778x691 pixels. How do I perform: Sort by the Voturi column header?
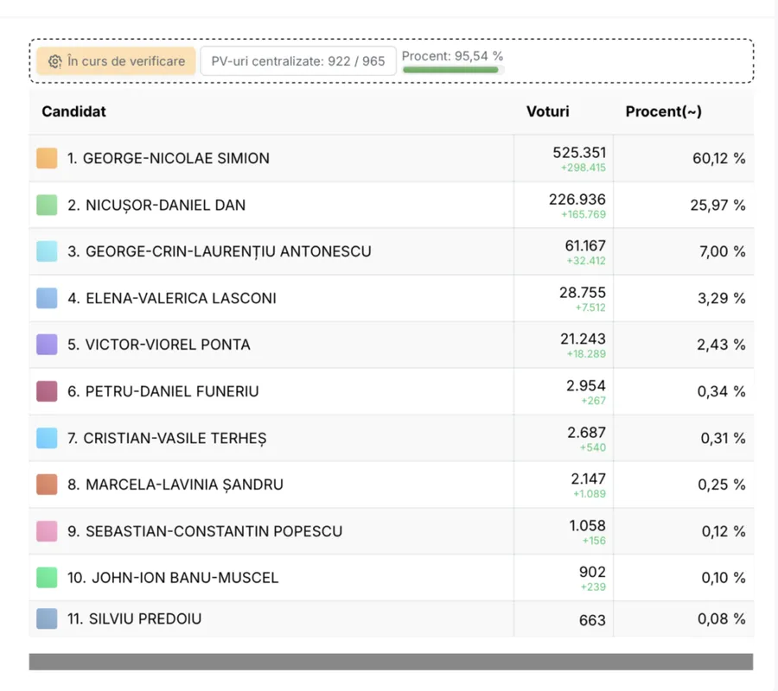click(548, 111)
